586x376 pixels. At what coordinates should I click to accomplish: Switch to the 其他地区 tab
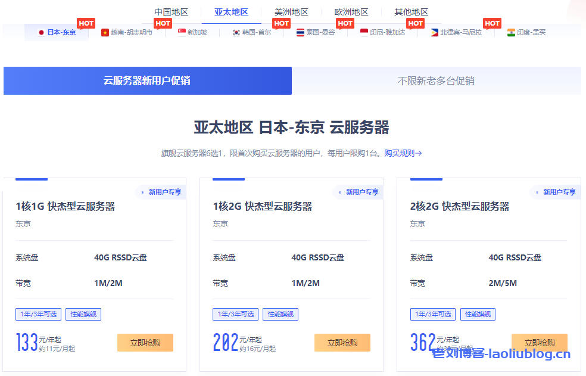point(411,12)
